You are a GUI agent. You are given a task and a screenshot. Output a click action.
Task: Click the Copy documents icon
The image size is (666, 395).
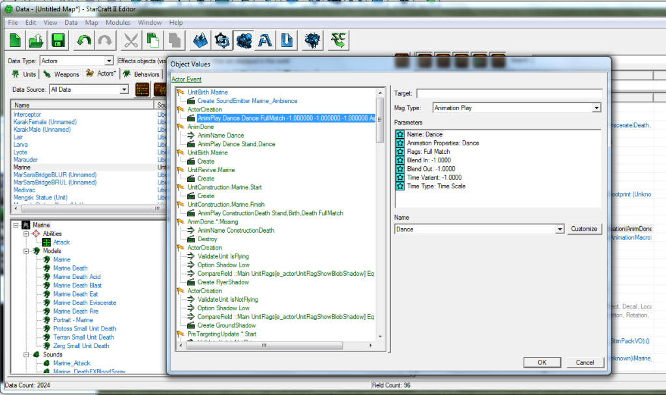(152, 41)
